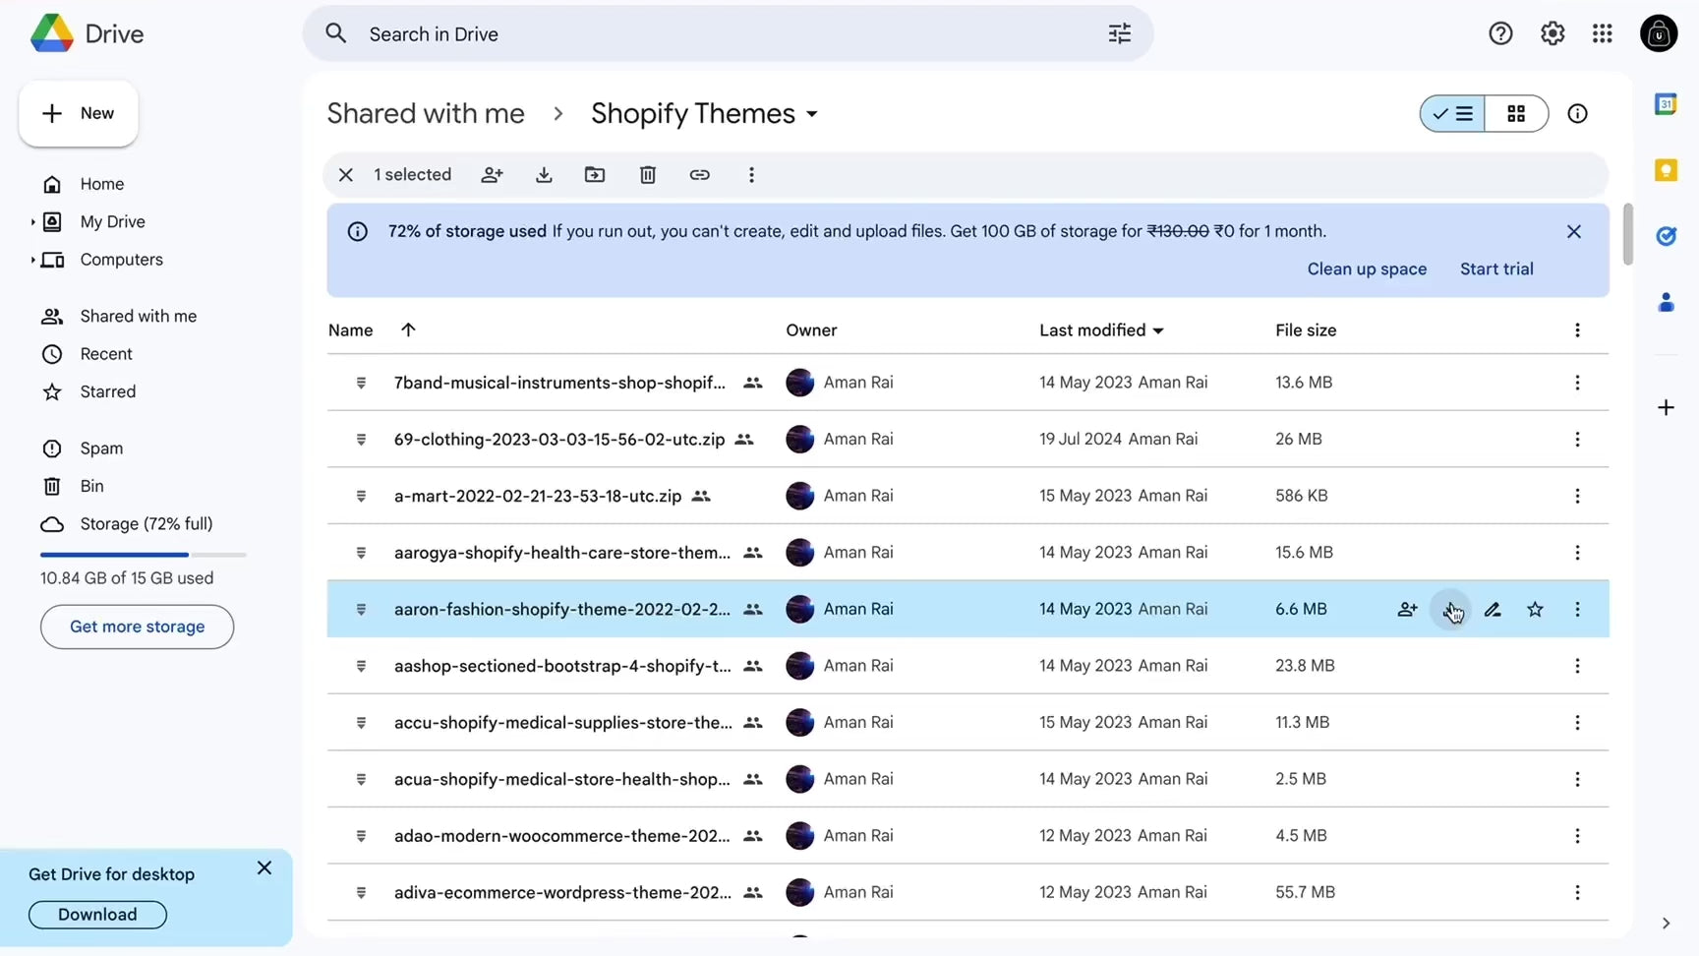Open Google Tasks side panel icon
The image size is (1699, 956).
(1666, 236)
